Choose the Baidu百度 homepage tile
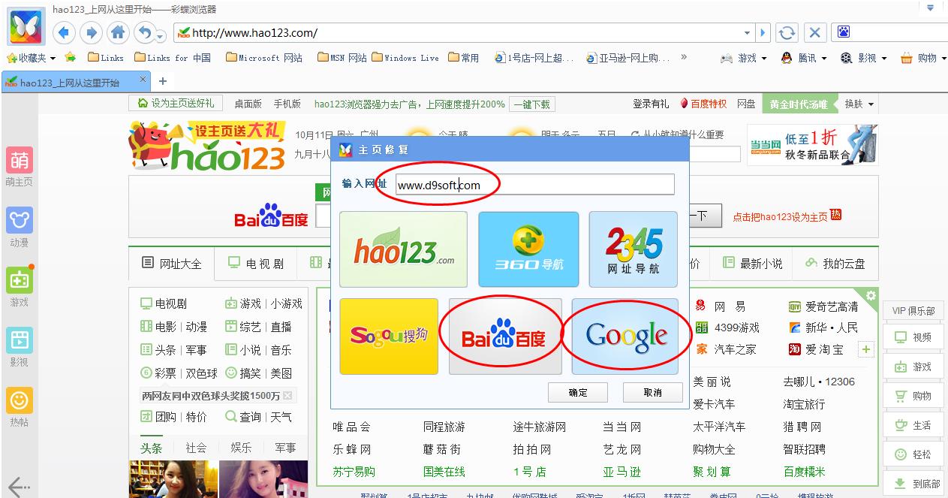Viewport: 948px width, 498px height. pos(505,337)
